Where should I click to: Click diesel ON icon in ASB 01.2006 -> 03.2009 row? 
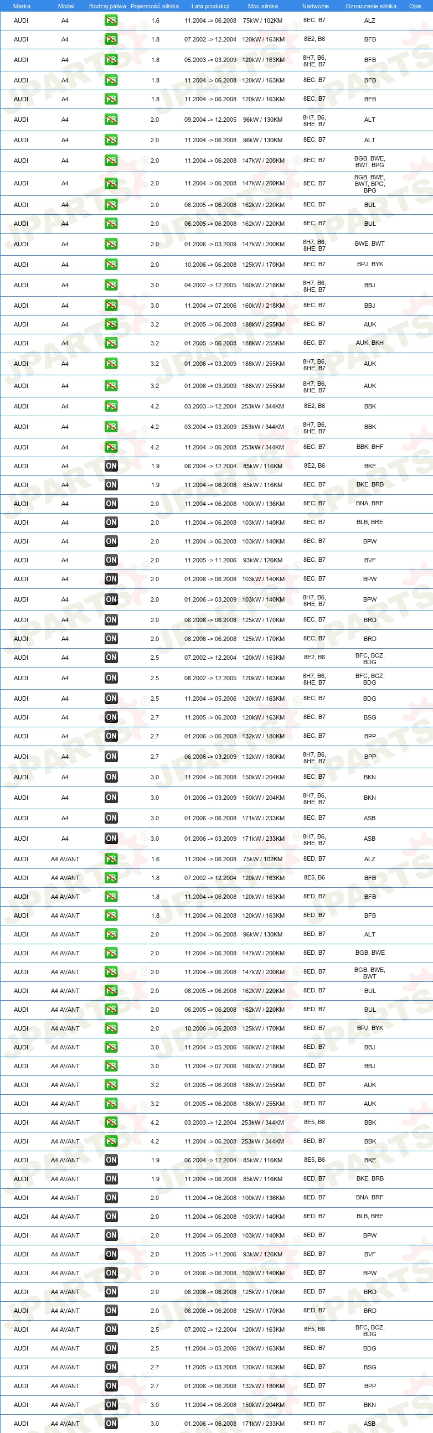tap(111, 839)
